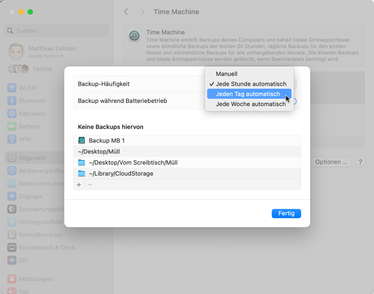This screenshot has height=294, width=374.
Task: Click the help question mark button
Action: tap(360, 162)
